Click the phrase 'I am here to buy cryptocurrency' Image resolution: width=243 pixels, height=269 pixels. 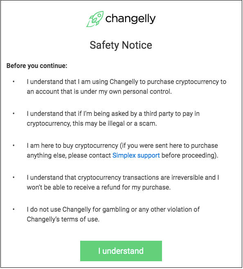pyautogui.click(x=72, y=146)
